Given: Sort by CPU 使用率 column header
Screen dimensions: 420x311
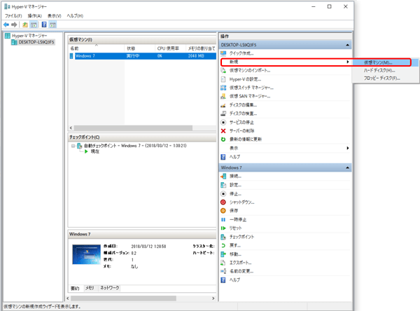Looking at the screenshot, I should (x=171, y=48).
